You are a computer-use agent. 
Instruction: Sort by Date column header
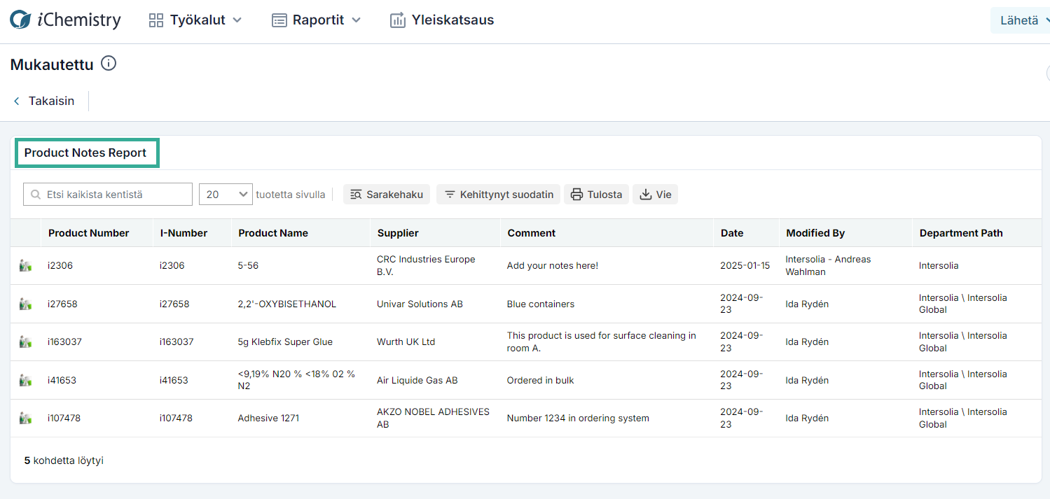point(732,233)
